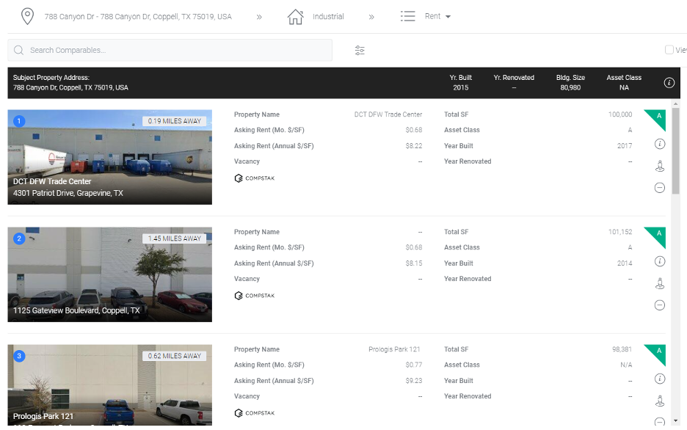Click the 0.62 MILES AWAY label
Image resolution: width=687 pixels, height=430 pixels.
pos(175,356)
